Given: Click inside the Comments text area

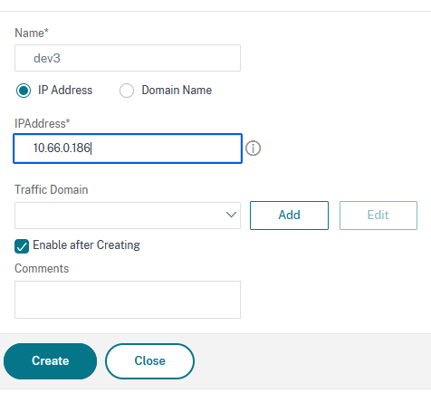Looking at the screenshot, I should [x=128, y=300].
